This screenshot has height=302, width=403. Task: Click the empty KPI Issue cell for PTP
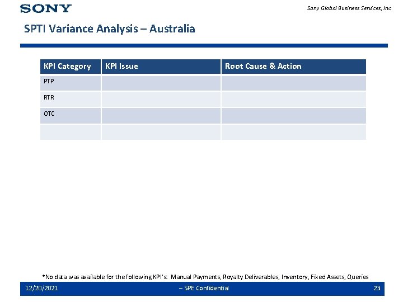161,83
